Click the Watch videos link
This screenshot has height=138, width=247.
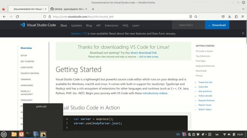coord(205,109)
